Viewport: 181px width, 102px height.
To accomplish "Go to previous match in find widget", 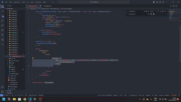I will point(158,11).
